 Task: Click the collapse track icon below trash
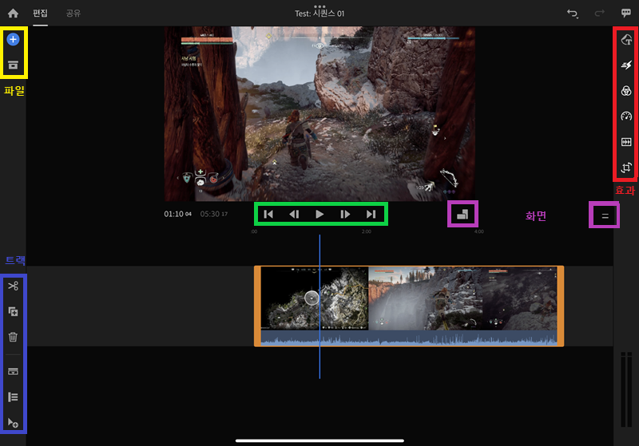13,371
